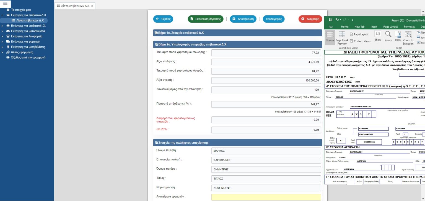This screenshot has height=201, width=425.
Task: Reset Excel zoom to 100%
Action: pyautogui.click(x=398, y=36)
